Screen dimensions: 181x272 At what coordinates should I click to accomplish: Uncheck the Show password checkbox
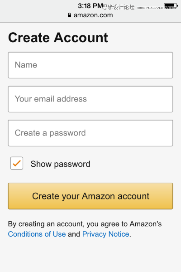(17, 163)
